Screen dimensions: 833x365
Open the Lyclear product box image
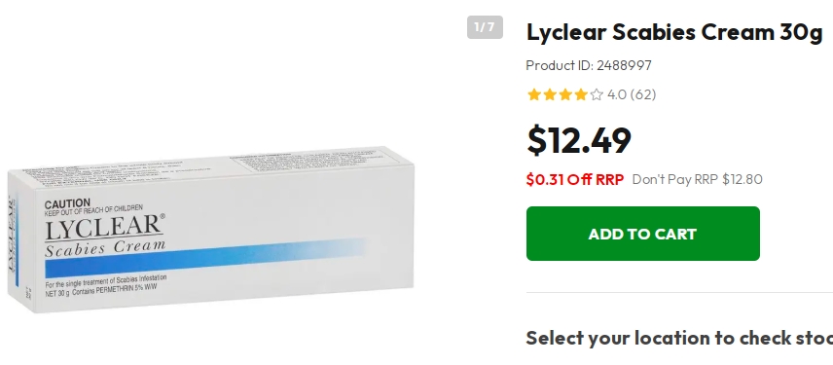pos(211,230)
